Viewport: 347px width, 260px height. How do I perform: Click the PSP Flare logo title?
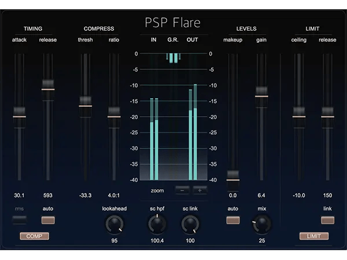point(172,23)
